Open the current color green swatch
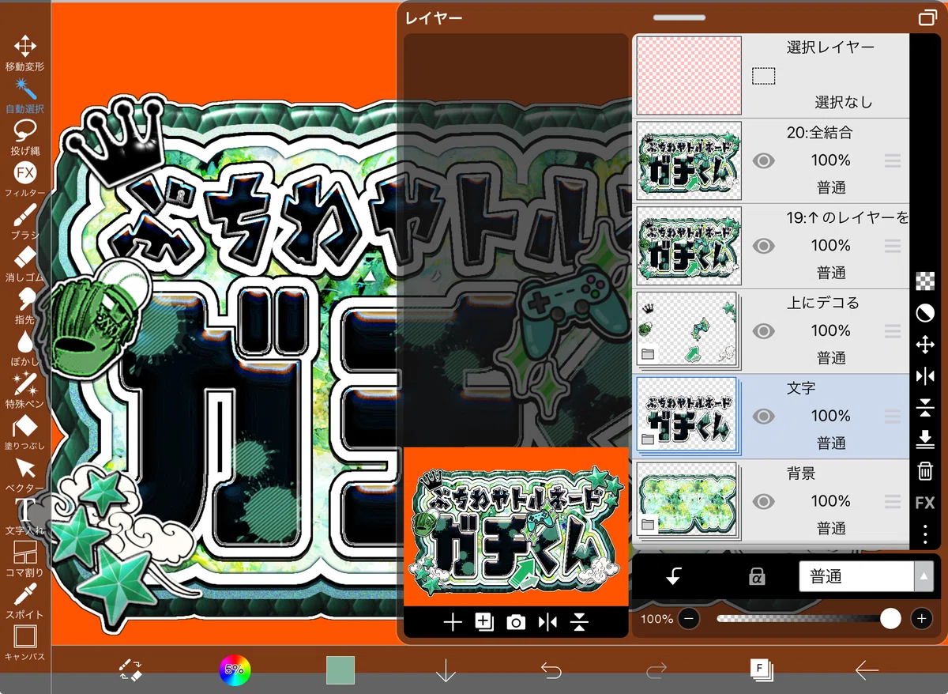The height and width of the screenshot is (694, 948). (340, 670)
